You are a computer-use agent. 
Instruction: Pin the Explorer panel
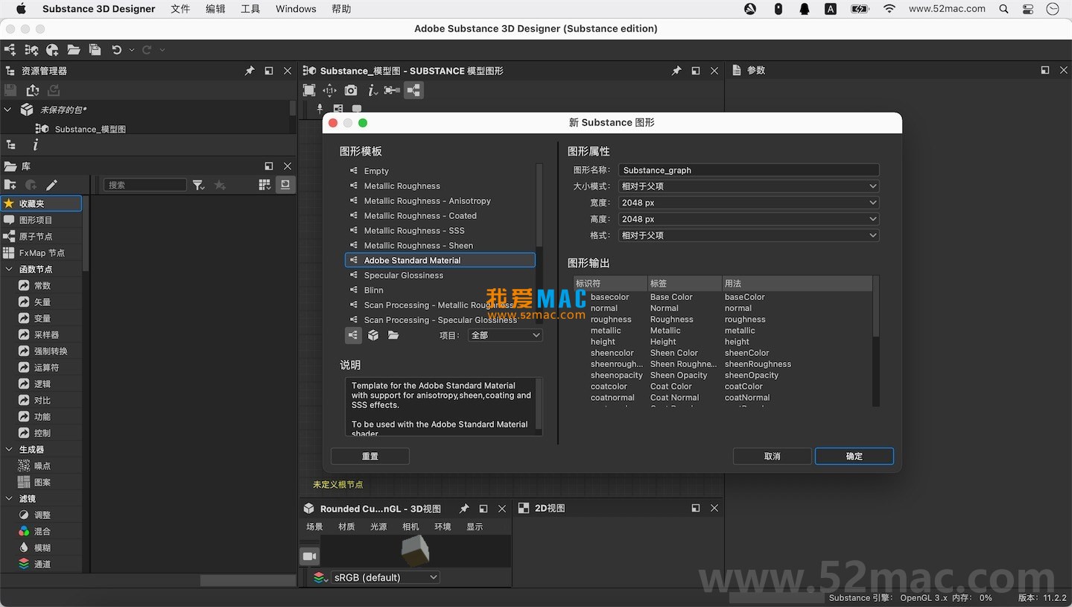coord(250,71)
